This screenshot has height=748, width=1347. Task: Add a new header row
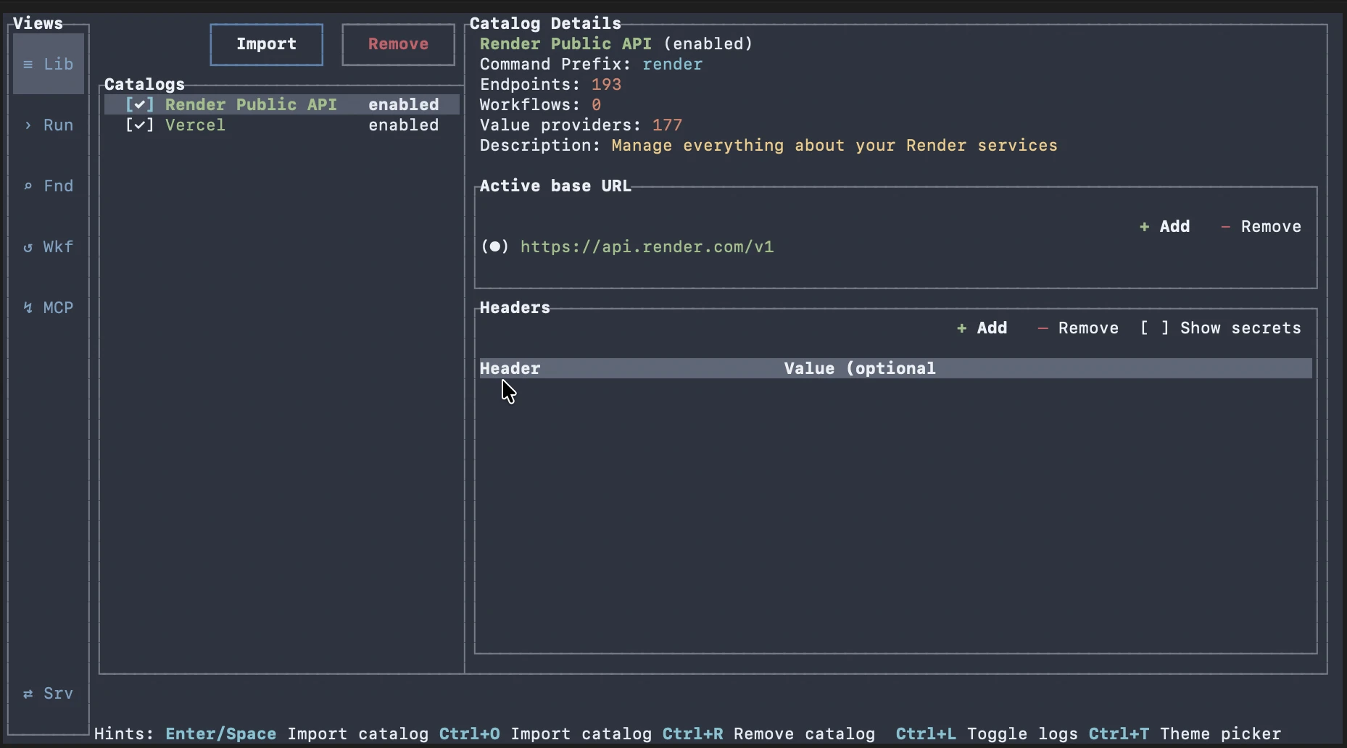[x=982, y=328]
